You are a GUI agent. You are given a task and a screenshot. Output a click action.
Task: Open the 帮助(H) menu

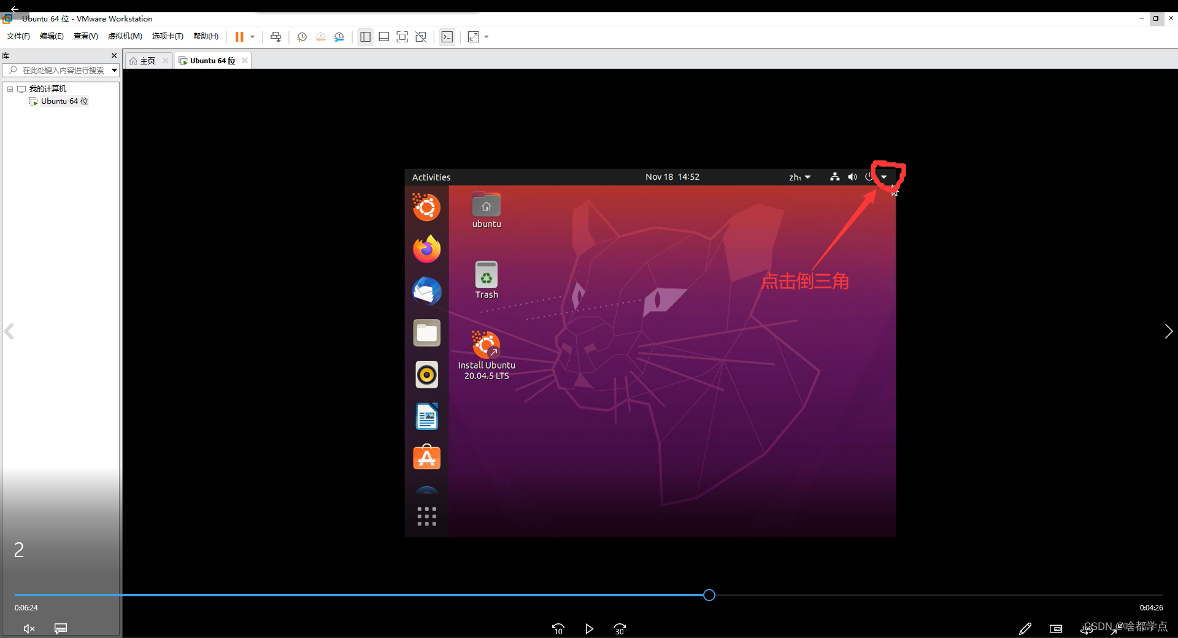pyautogui.click(x=206, y=36)
